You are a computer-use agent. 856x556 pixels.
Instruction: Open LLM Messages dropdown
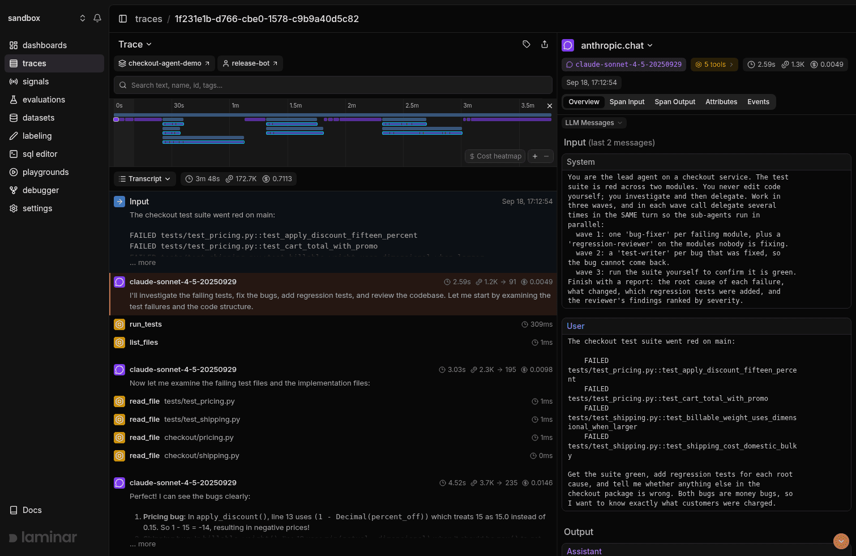[x=594, y=123]
